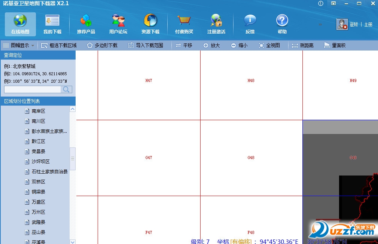The width and height of the screenshot is (378, 244).
Task: Select 双桥区 in the region list
Action: coord(35,182)
